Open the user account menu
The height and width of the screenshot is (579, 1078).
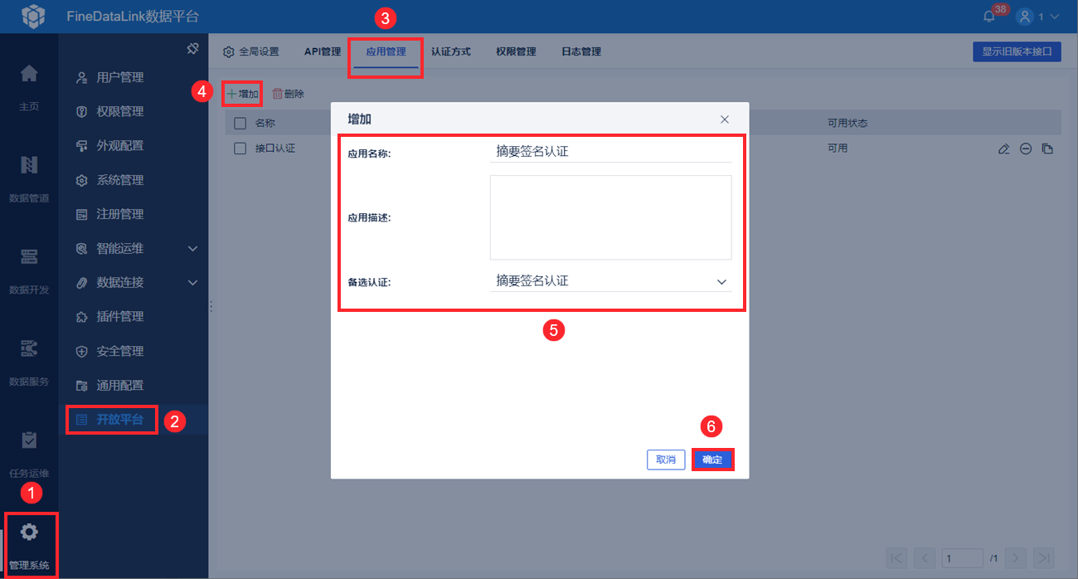click(1038, 16)
